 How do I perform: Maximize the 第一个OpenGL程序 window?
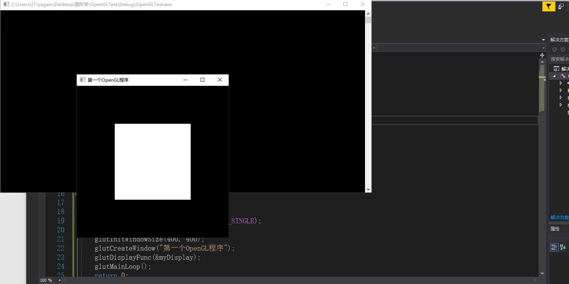(202, 80)
